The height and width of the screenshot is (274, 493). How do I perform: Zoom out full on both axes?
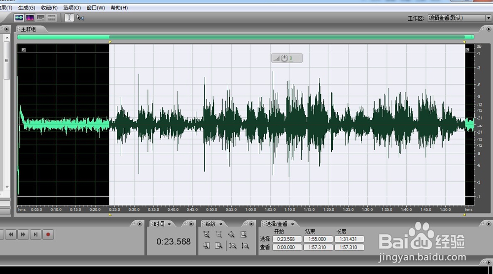tap(231, 235)
